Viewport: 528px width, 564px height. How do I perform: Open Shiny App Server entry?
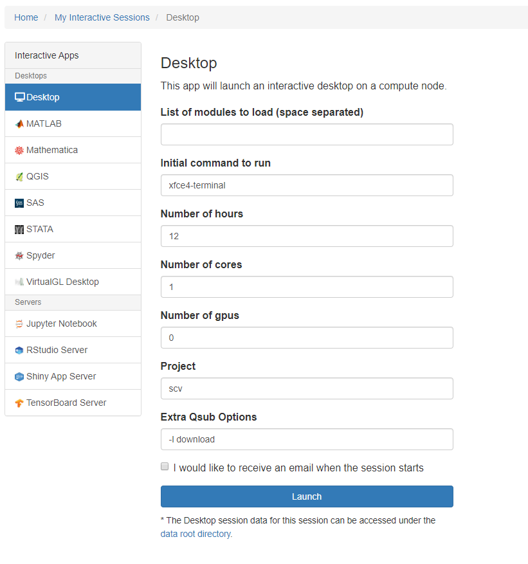(x=73, y=376)
